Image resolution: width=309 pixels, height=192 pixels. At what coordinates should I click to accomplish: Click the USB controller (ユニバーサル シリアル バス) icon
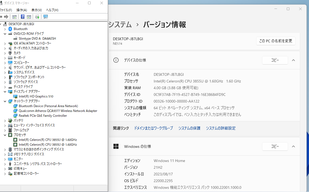pos(10,164)
